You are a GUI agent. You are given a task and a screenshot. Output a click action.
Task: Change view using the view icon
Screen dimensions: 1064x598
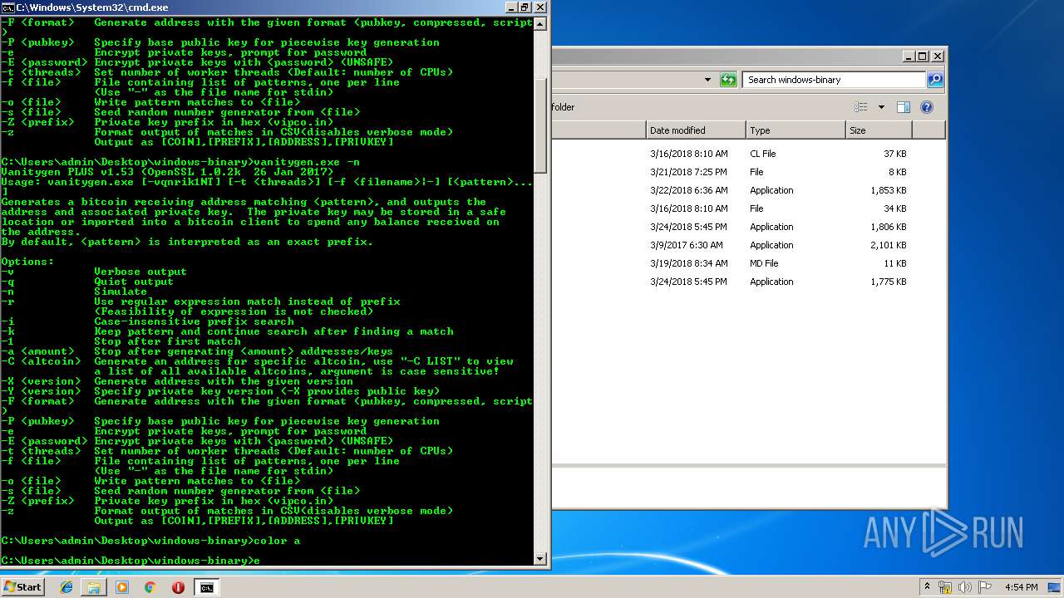click(861, 107)
